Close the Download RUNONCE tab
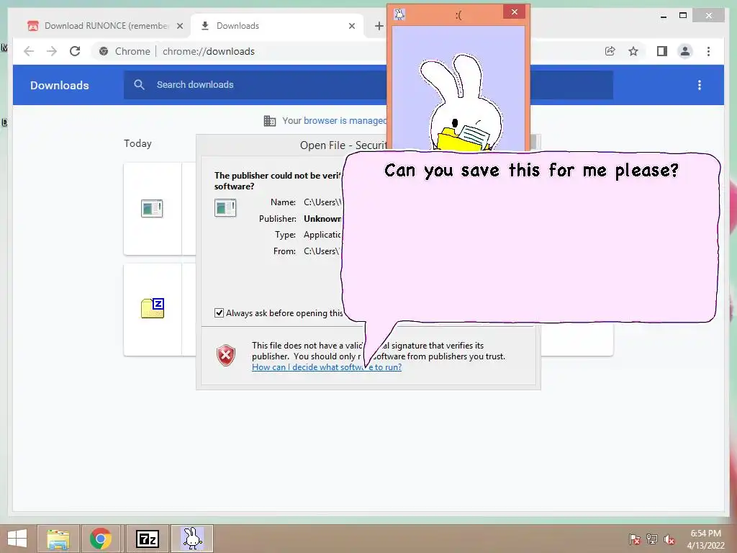Viewport: 737px width, 553px height. (x=179, y=26)
